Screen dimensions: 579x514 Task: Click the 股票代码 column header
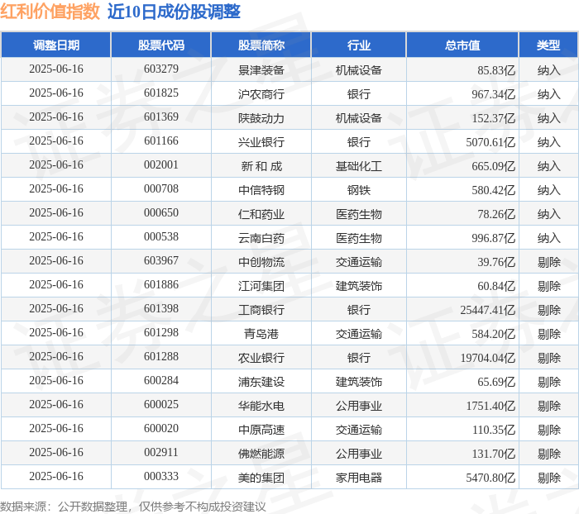pos(161,45)
